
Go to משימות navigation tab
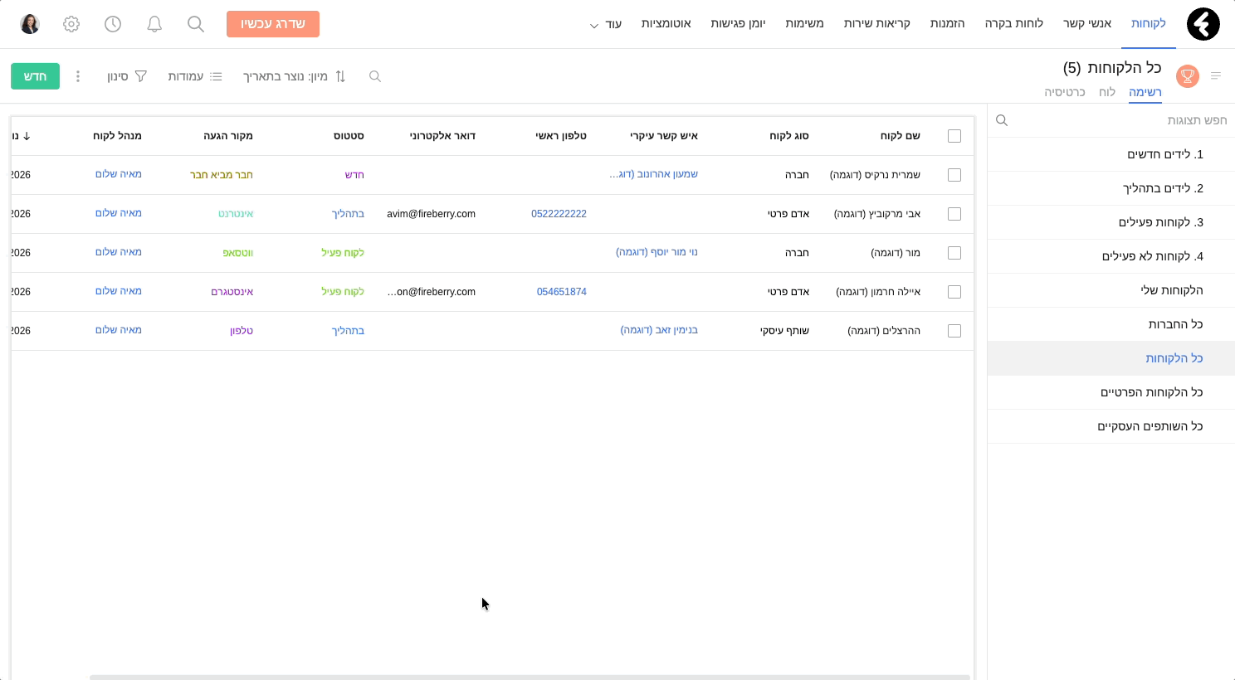point(804,23)
